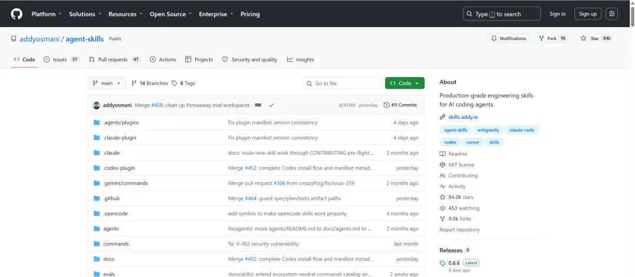635x277 pixels.
Task: Open the green Code dropdown button
Action: coord(405,83)
